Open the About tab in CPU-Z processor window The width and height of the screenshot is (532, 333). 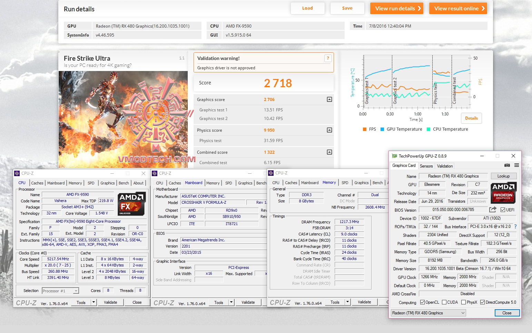[x=138, y=183]
